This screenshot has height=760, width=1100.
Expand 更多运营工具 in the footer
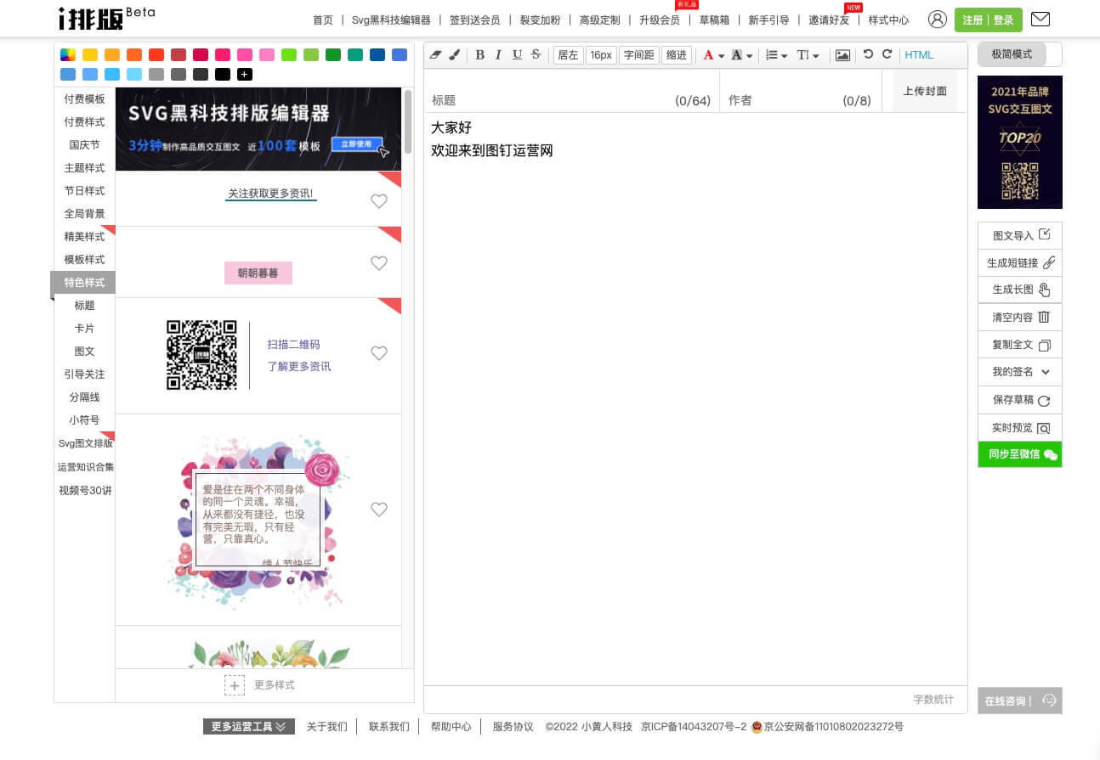pos(249,727)
